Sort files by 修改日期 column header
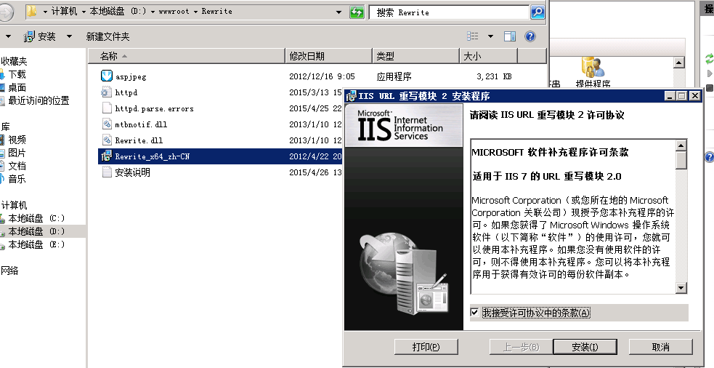 (329, 56)
